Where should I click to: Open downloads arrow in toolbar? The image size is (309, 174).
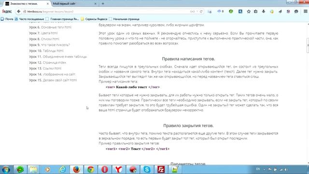click(264, 12)
